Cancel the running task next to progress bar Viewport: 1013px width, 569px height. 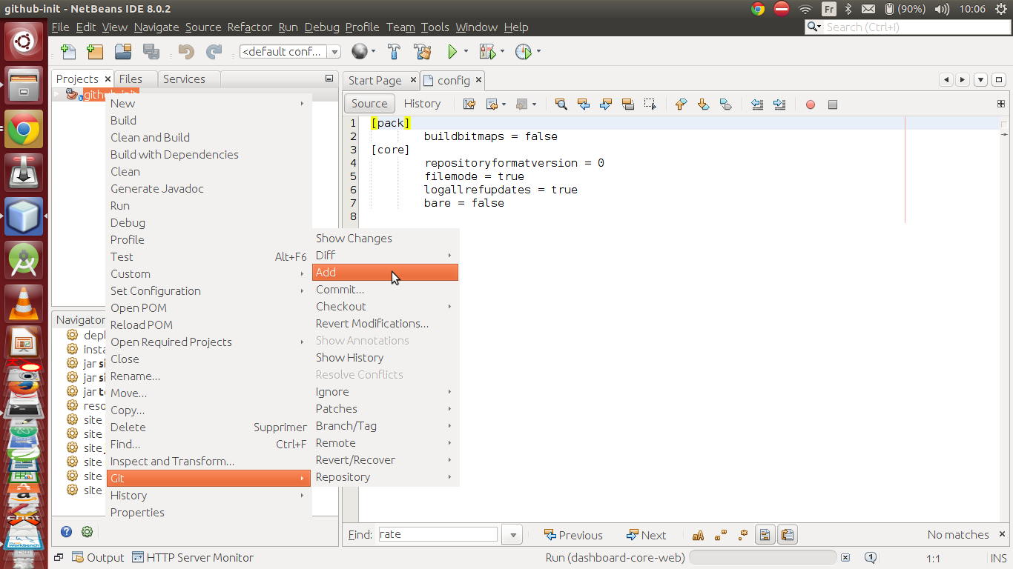(x=845, y=558)
